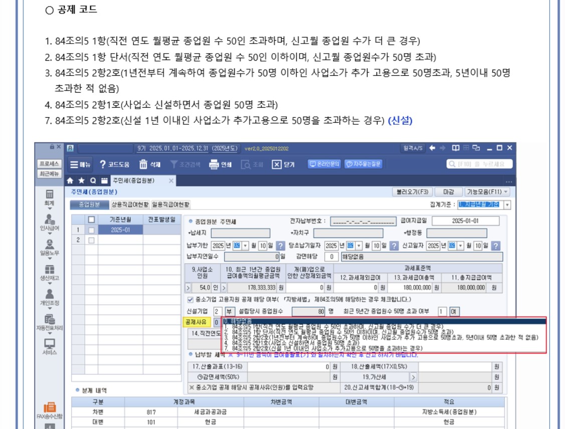The width and height of the screenshot is (565, 429).
Task: Select option 4. 84조의5 2항1호 in list
Action: coord(384,343)
